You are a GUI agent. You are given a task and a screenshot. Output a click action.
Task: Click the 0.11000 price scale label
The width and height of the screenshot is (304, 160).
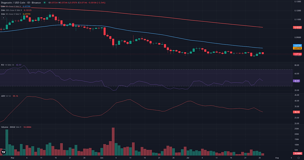click(297, 19)
